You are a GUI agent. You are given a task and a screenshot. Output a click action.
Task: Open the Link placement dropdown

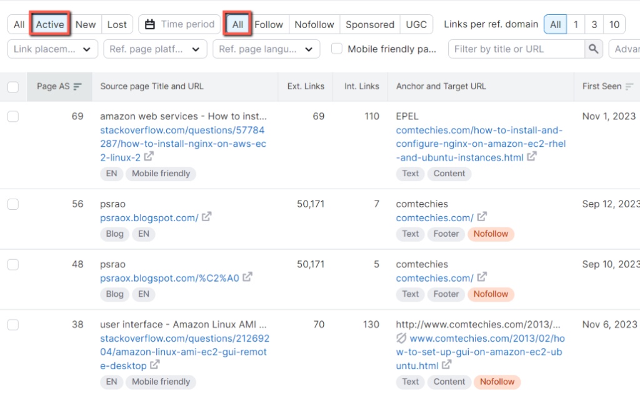pyautogui.click(x=52, y=49)
